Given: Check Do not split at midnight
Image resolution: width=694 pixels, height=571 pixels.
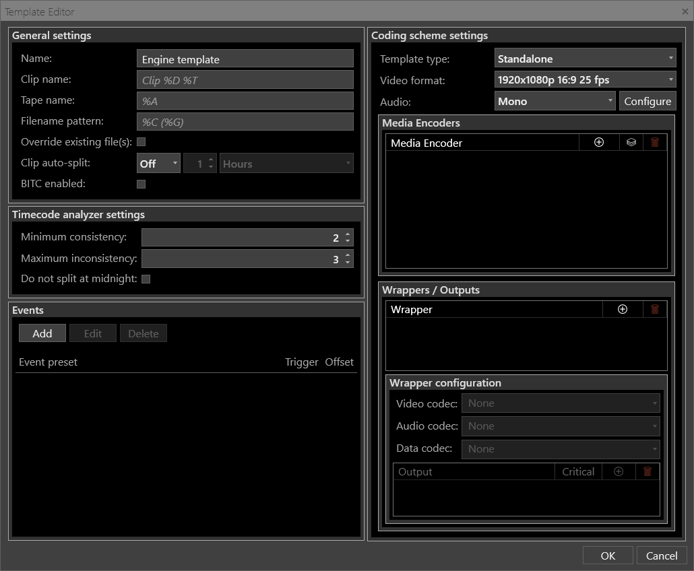Looking at the screenshot, I should (x=146, y=279).
